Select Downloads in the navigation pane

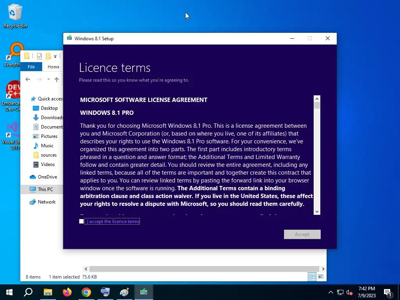pyautogui.click(x=48, y=117)
